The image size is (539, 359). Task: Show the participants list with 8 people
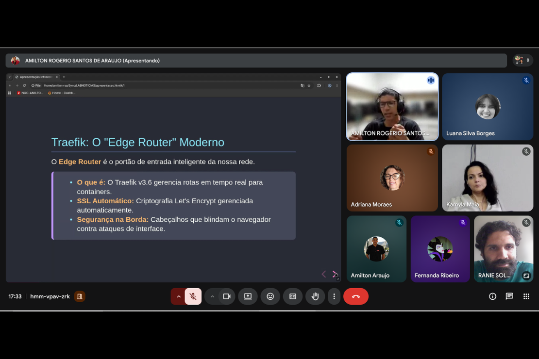tap(522, 60)
